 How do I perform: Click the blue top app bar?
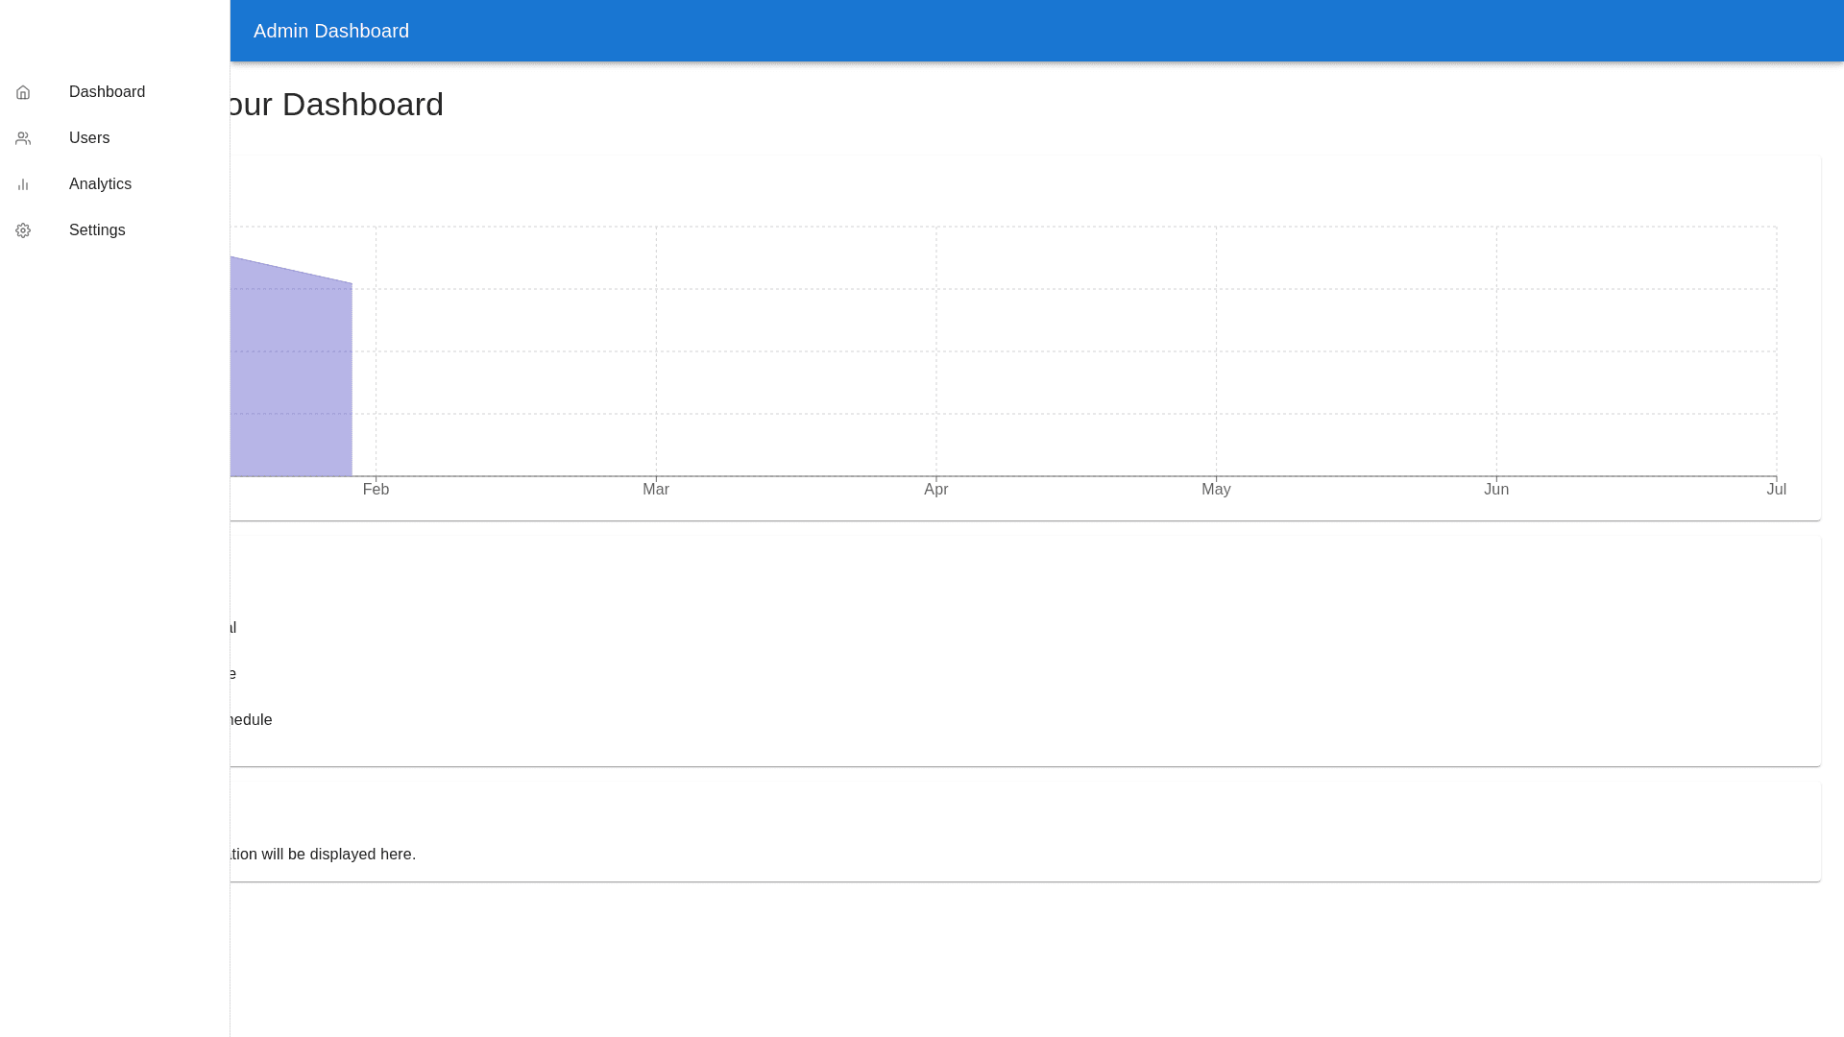click(x=1056, y=31)
